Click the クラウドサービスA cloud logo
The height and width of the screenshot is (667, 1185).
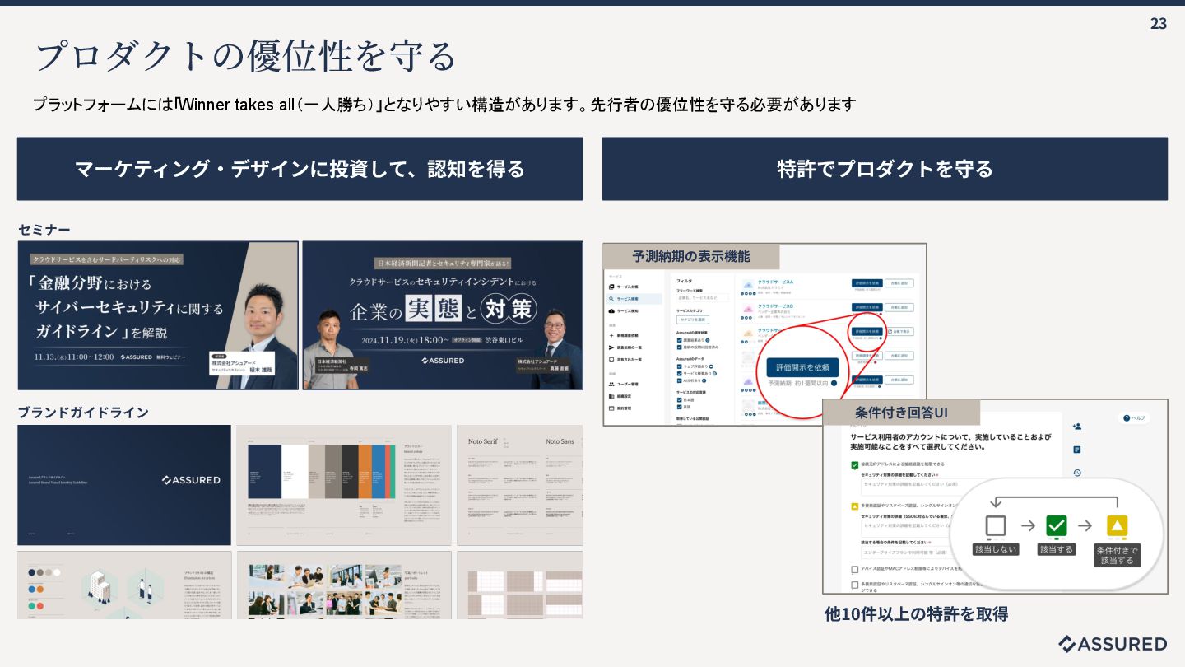tap(748, 284)
